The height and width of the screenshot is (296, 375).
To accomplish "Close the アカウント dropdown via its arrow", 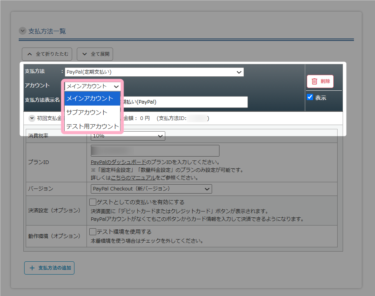I will (116, 86).
